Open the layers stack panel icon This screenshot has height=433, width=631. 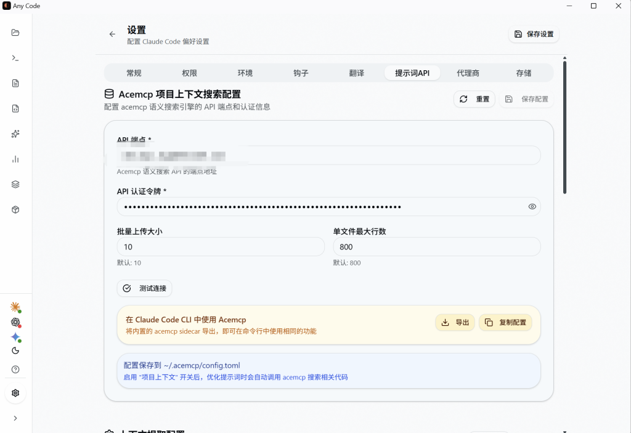click(x=15, y=184)
